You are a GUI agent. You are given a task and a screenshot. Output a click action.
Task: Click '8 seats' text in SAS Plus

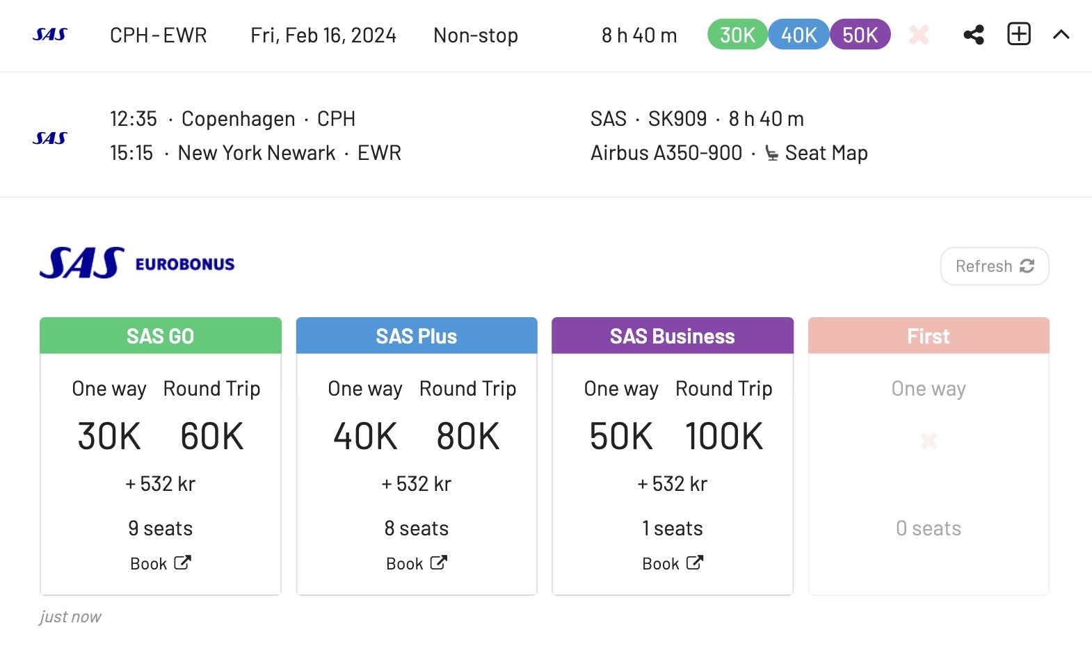click(x=417, y=528)
